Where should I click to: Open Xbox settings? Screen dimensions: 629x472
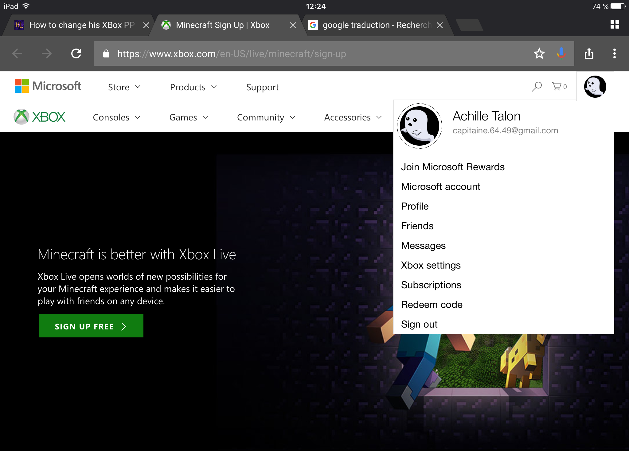(431, 265)
